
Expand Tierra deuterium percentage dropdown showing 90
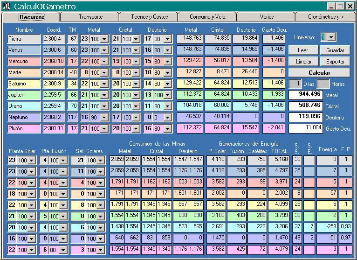[x=168, y=39]
